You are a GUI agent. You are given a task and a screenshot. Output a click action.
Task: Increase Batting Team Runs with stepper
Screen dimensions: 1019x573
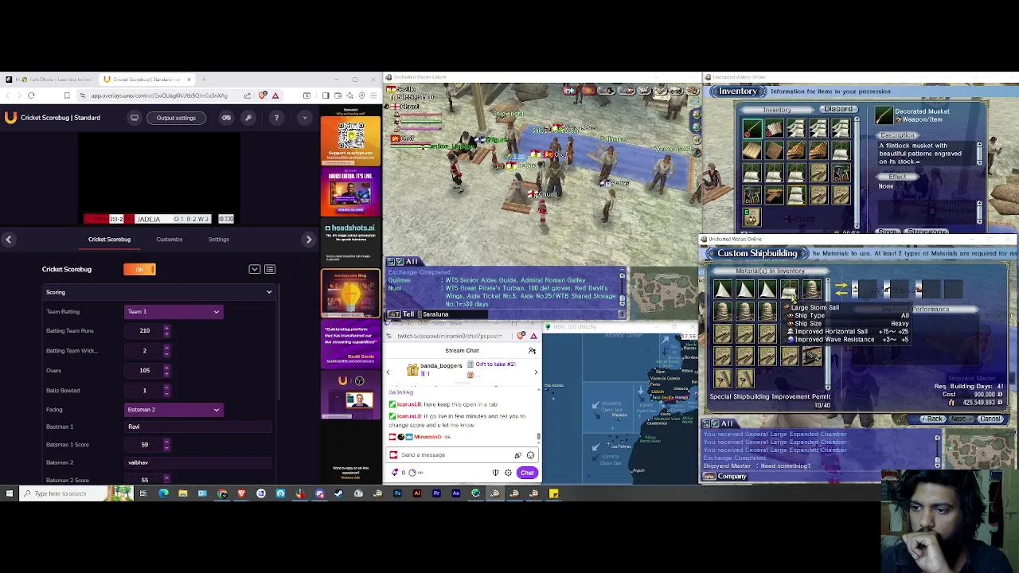click(166, 328)
